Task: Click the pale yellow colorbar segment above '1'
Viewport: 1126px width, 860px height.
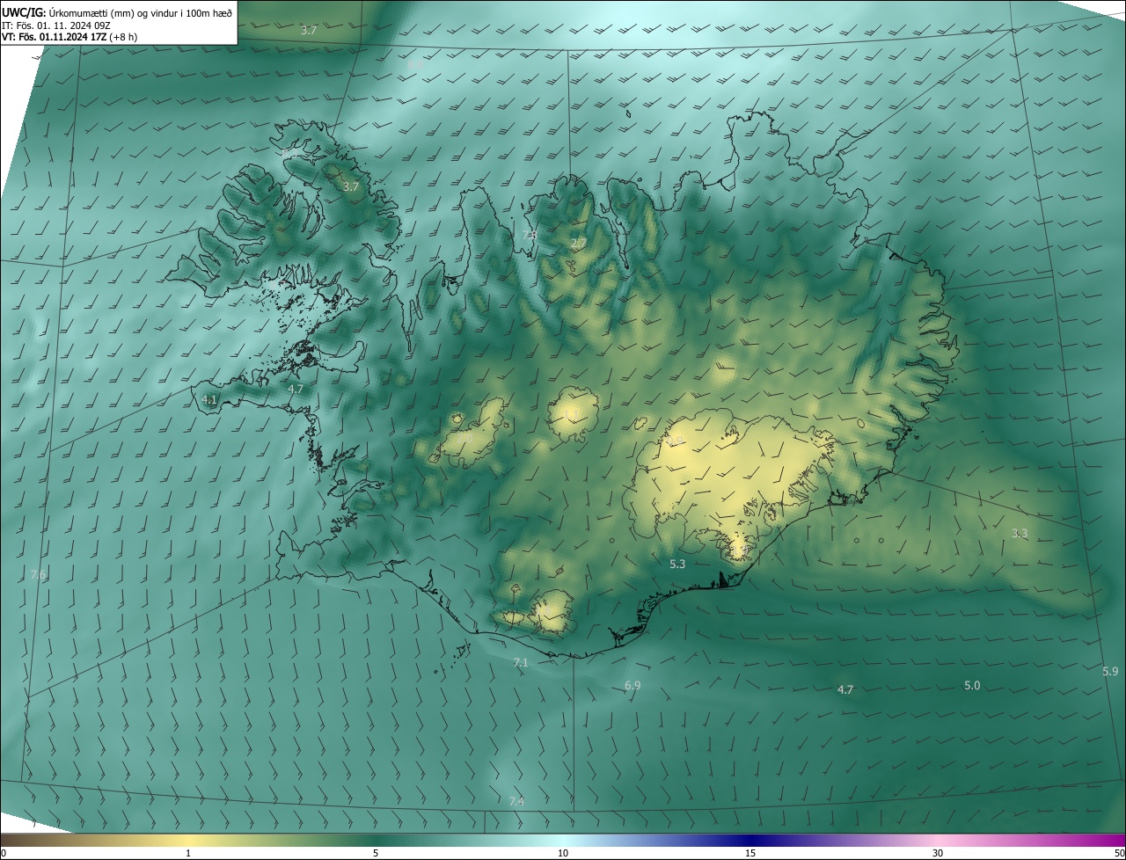Action: [188, 840]
